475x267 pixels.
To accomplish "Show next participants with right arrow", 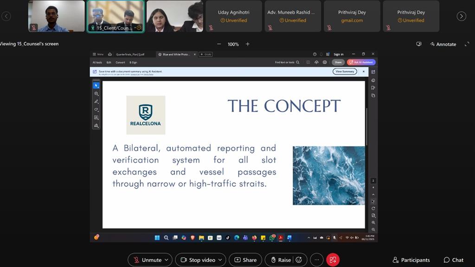I will [461, 16].
